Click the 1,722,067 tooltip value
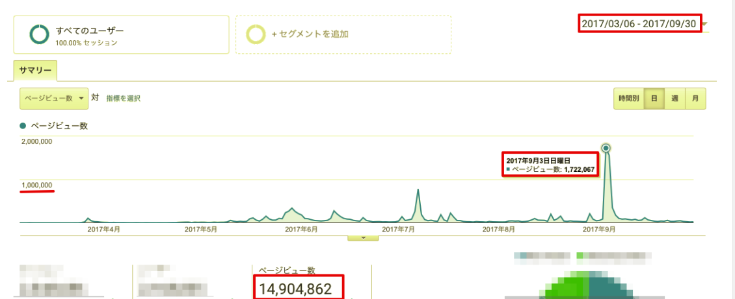Screen dimensions: 735x299 [x=579, y=169]
